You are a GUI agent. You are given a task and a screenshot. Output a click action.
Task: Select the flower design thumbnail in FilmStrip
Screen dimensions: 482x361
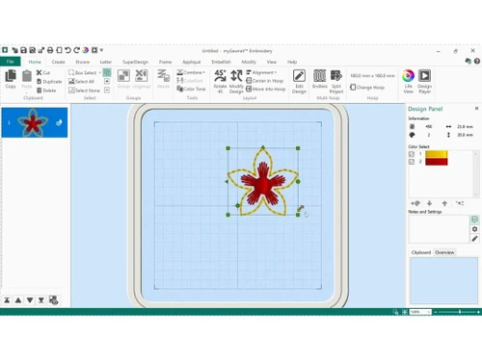click(x=35, y=122)
